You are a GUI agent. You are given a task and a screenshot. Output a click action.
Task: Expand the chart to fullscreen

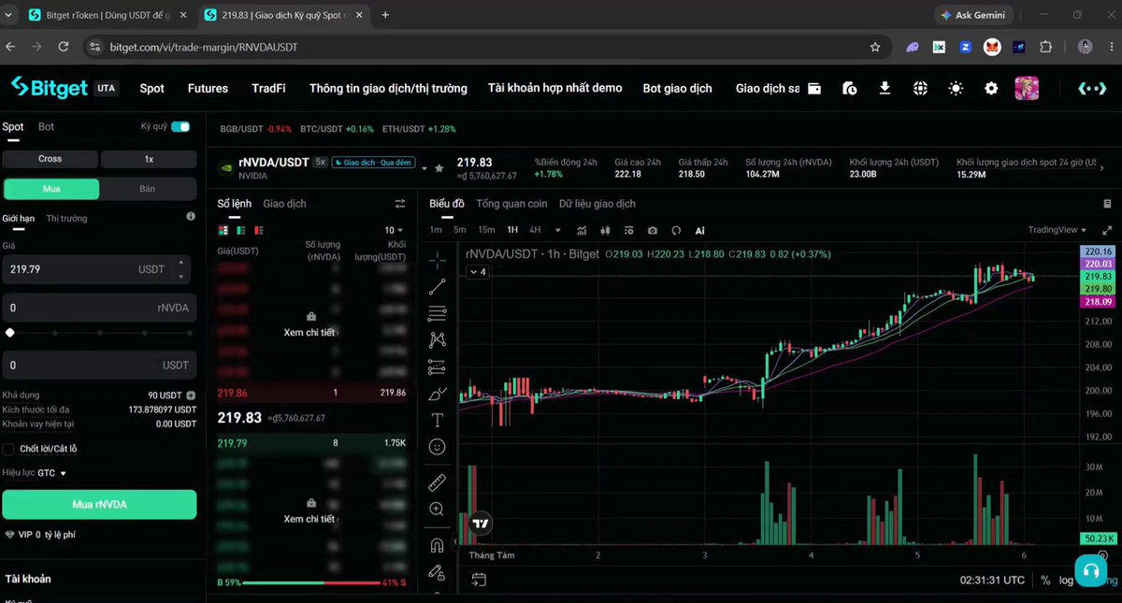[x=1107, y=230]
